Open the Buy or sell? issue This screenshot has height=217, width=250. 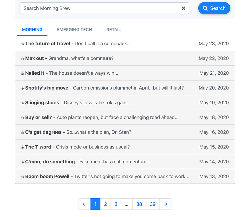click(125, 117)
